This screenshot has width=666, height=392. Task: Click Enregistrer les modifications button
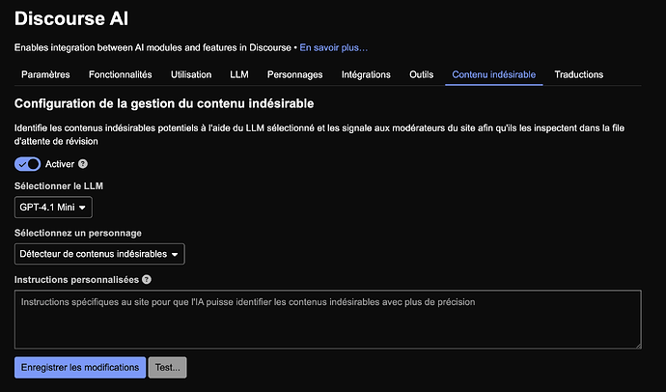tap(79, 368)
